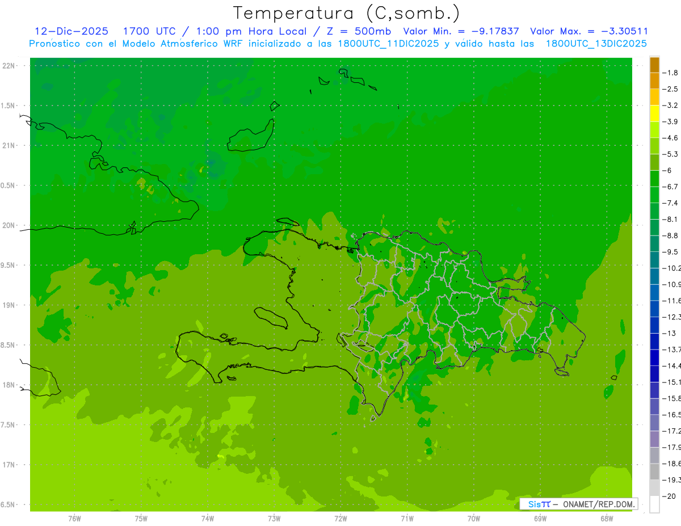The width and height of the screenshot is (681, 526).
Task: Pick the yellow swatch between -3.2 and -3.9
Action: pos(654,113)
